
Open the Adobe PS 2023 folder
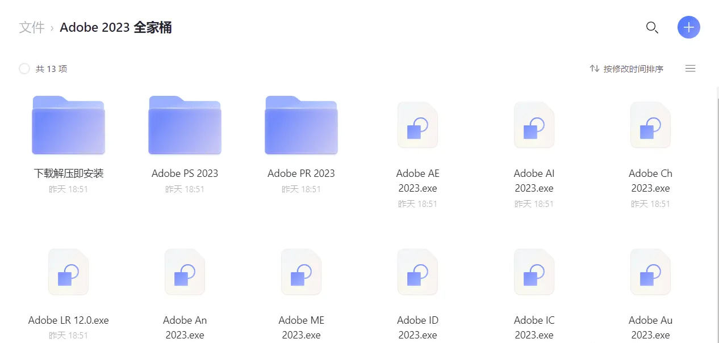coord(185,125)
